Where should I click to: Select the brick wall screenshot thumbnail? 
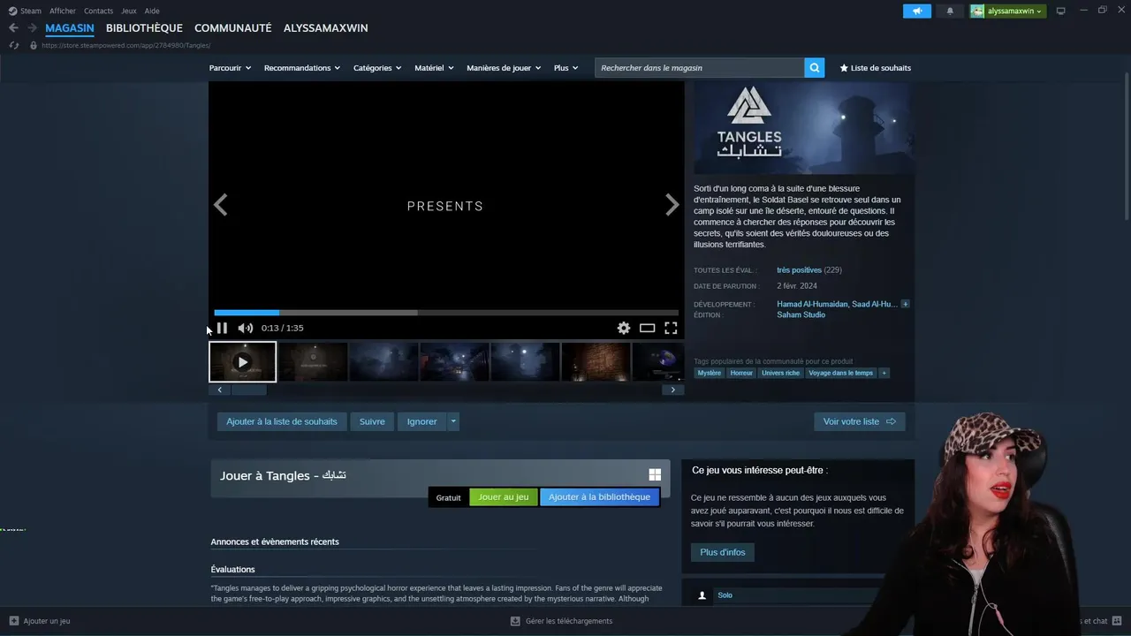pos(596,362)
